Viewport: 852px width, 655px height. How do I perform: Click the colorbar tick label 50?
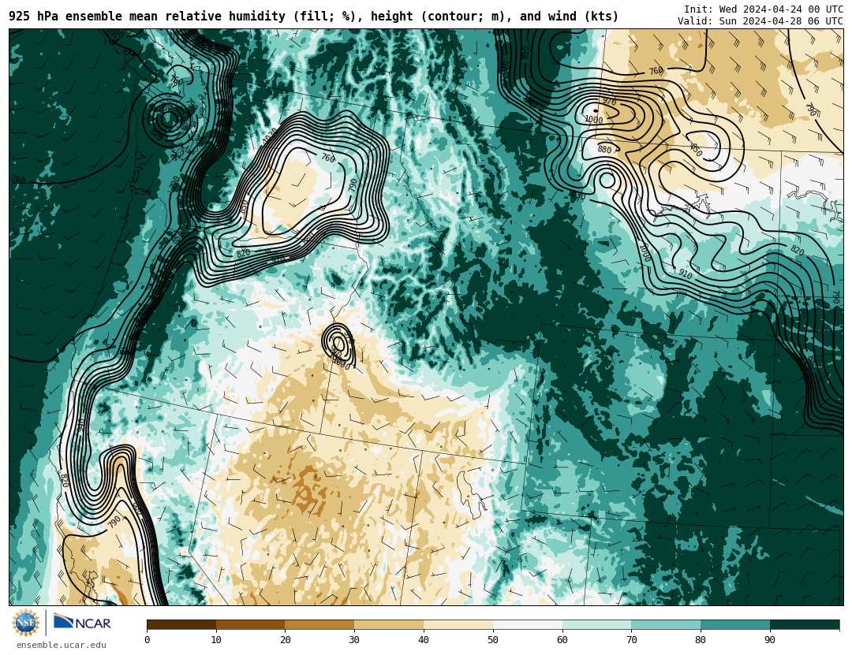[493, 640]
